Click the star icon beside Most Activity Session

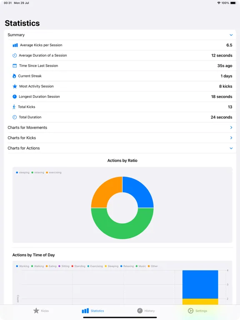tap(15, 86)
